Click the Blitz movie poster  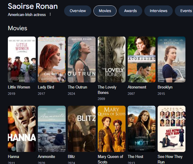[x=82, y=129]
